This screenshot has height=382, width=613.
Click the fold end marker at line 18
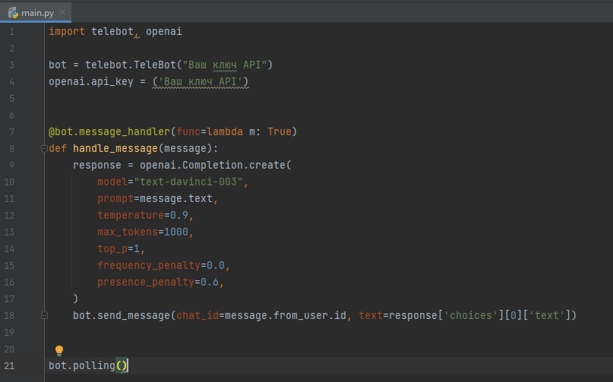[44, 315]
